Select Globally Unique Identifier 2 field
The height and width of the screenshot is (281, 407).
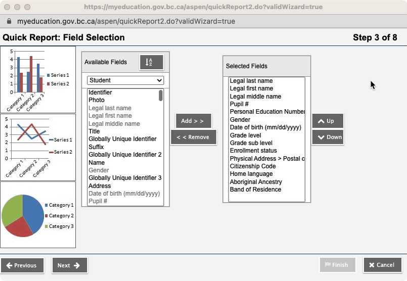tap(125, 155)
